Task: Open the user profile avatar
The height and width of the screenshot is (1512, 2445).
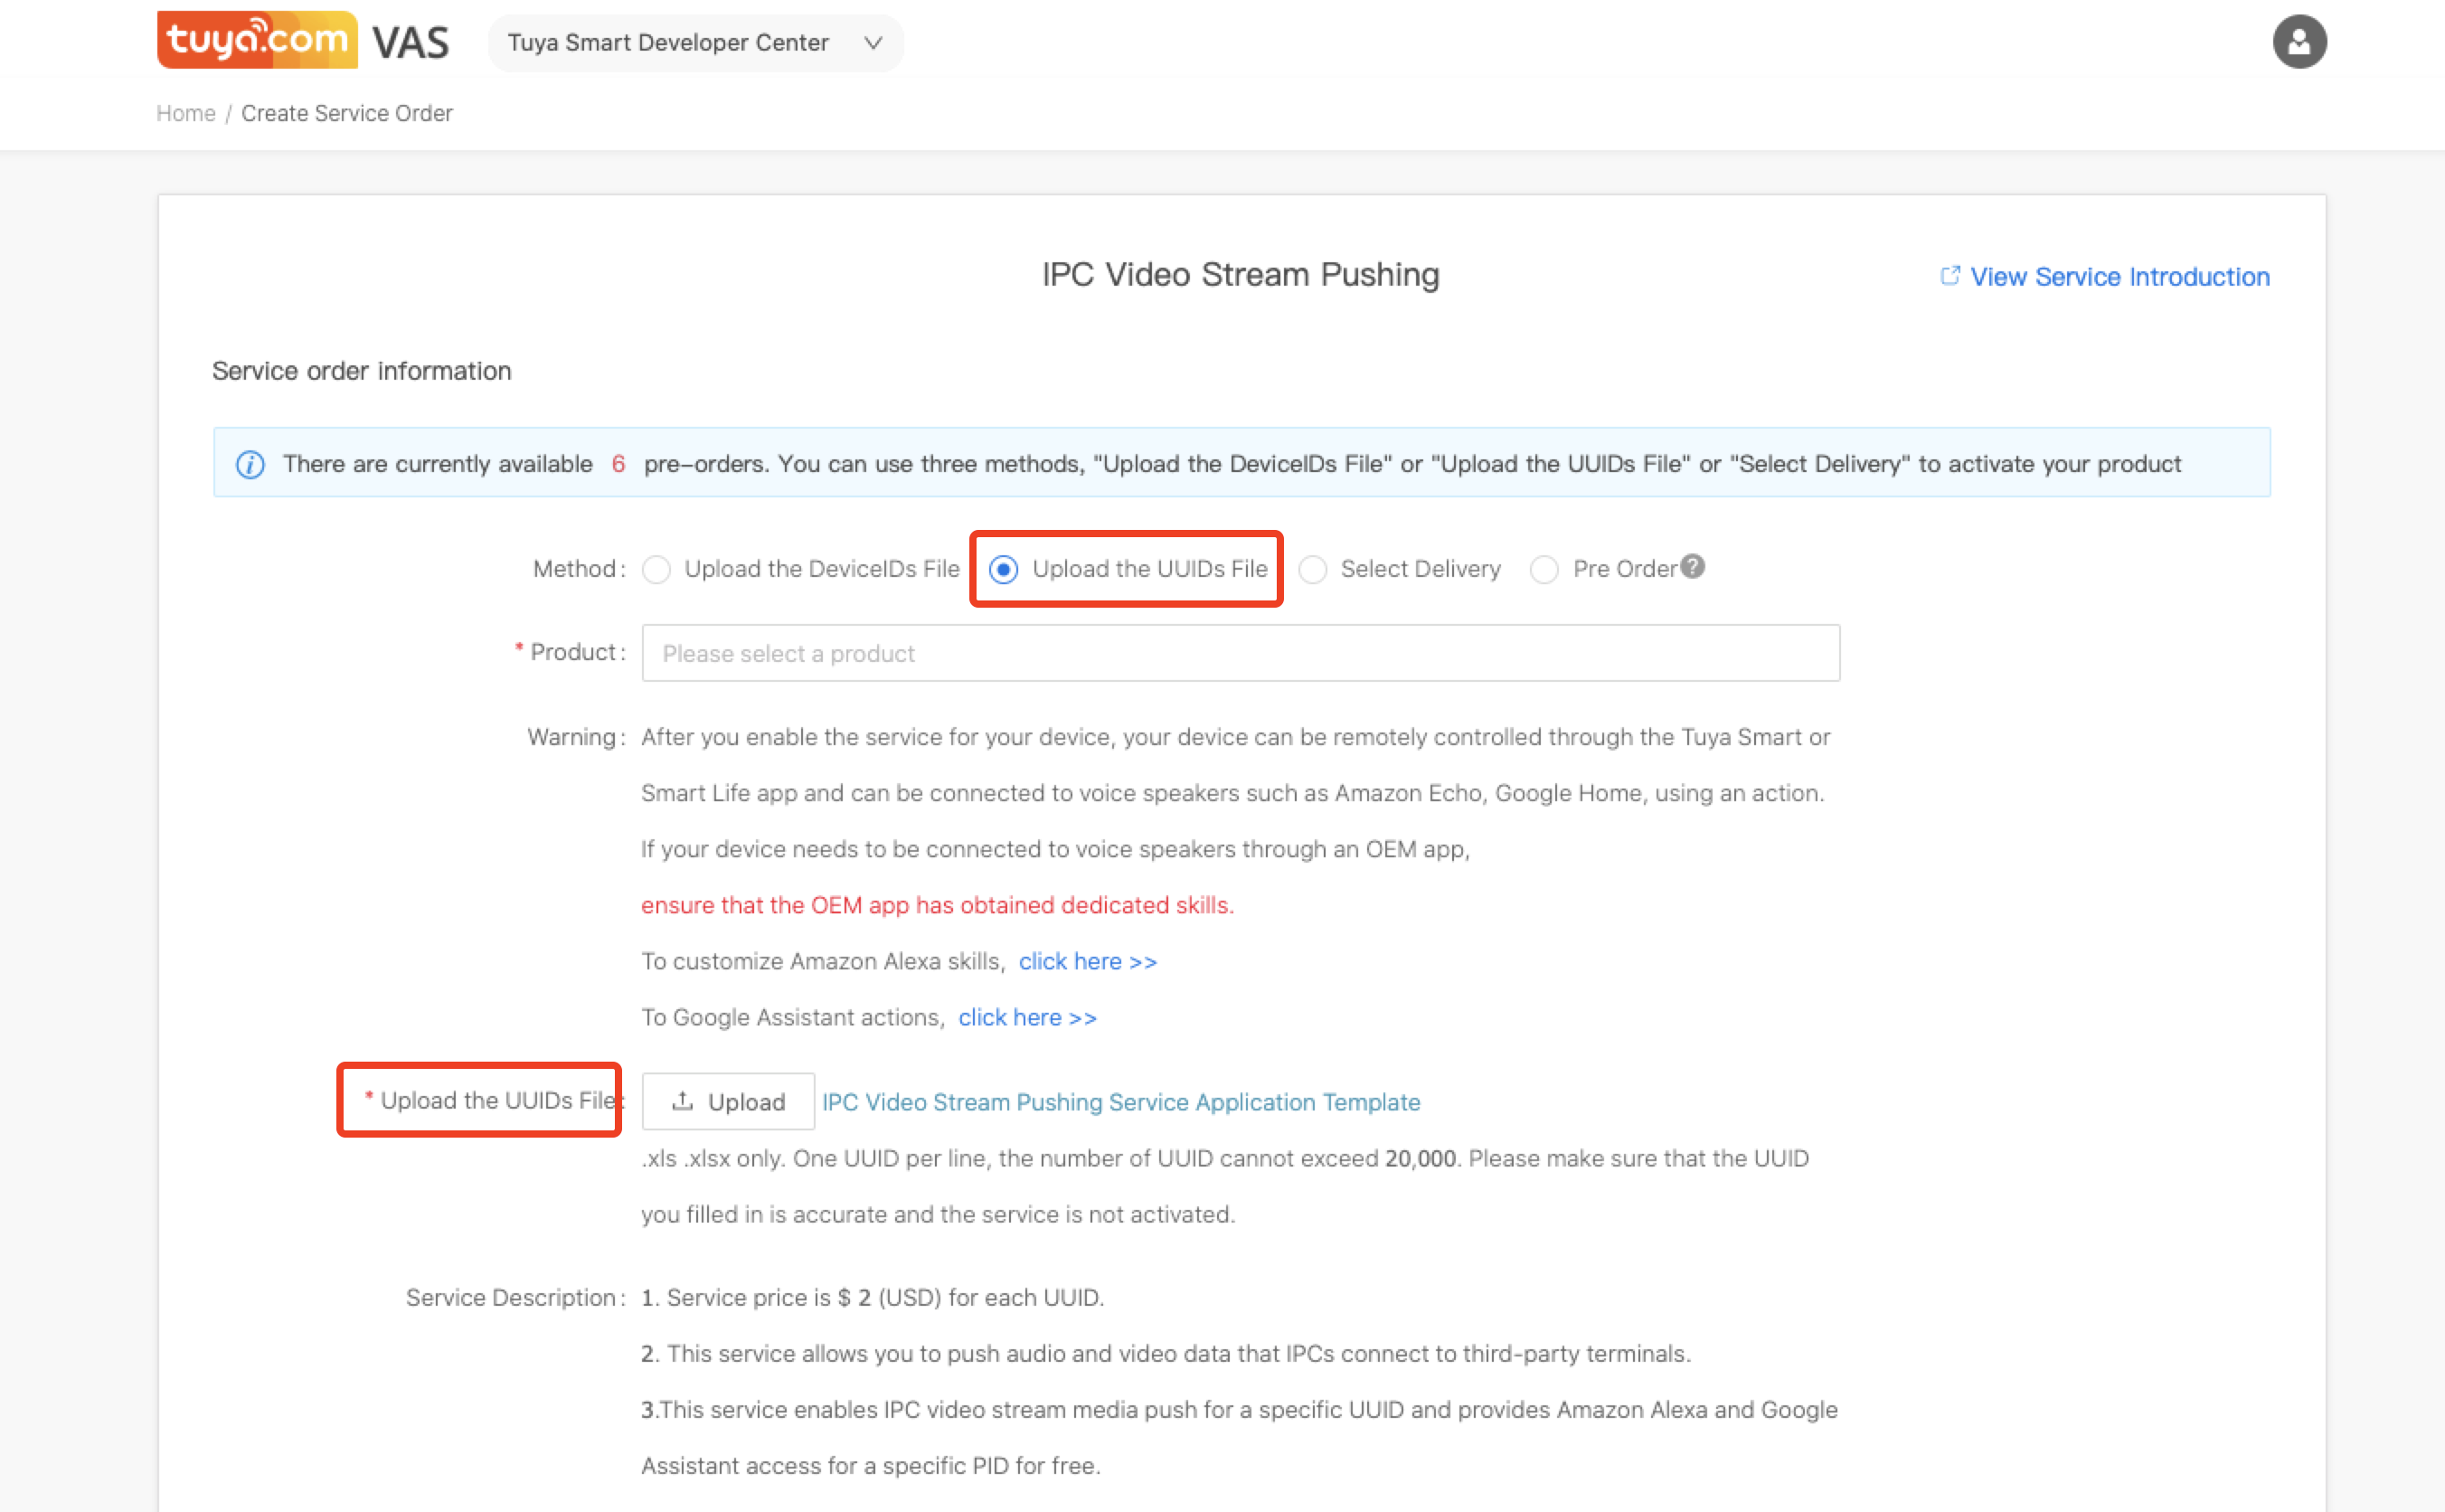Action: pos(2299,42)
